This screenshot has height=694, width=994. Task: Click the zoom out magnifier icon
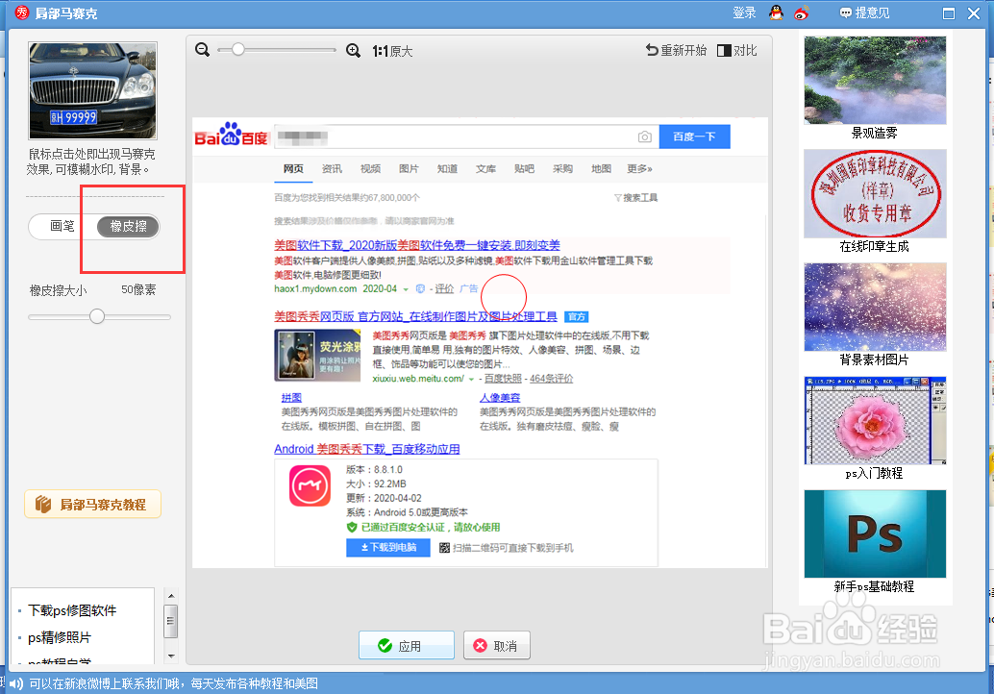(202, 49)
